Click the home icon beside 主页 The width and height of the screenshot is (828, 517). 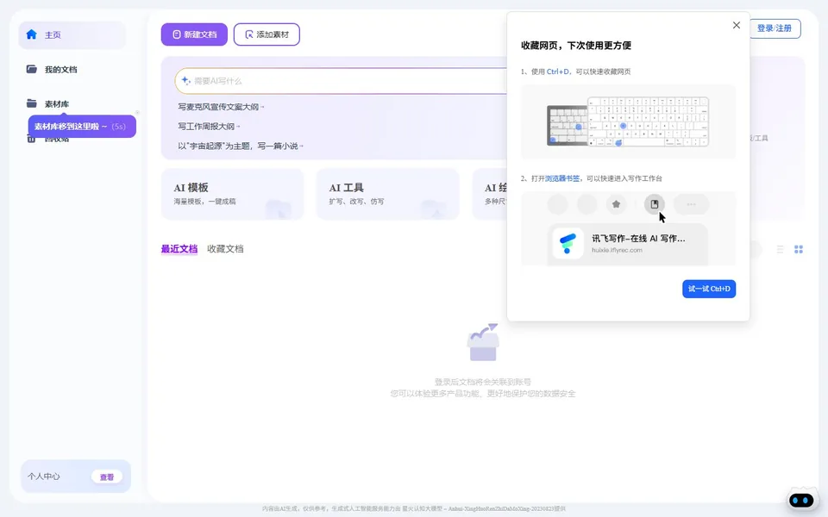32,34
